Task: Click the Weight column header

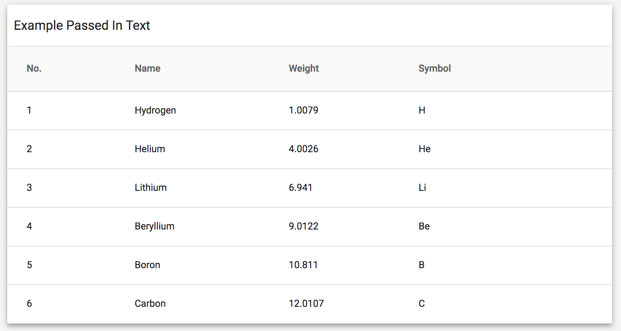Action: (x=304, y=68)
